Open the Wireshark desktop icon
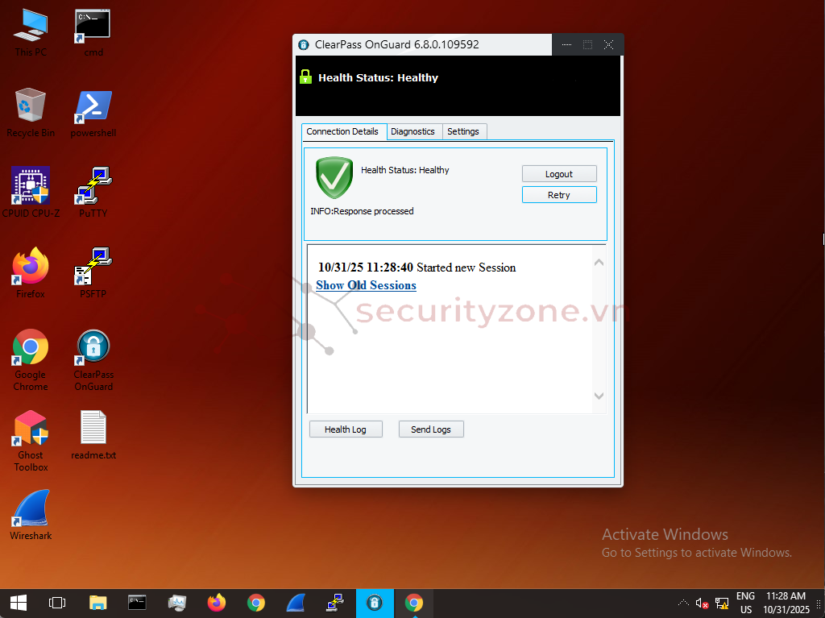 point(31,509)
